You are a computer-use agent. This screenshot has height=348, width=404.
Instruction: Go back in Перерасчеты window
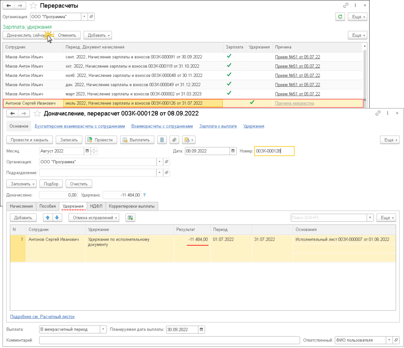pos(9,6)
